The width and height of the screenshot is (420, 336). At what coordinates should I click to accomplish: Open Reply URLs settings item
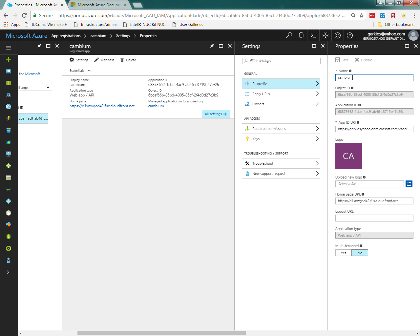281,94
